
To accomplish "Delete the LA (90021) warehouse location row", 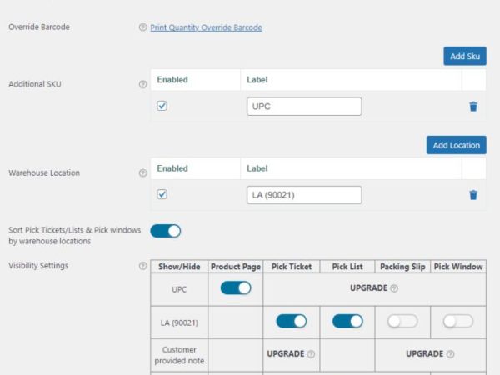I will (473, 195).
